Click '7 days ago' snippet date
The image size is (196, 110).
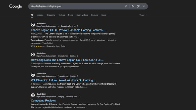pyautogui.click(x=36, y=84)
